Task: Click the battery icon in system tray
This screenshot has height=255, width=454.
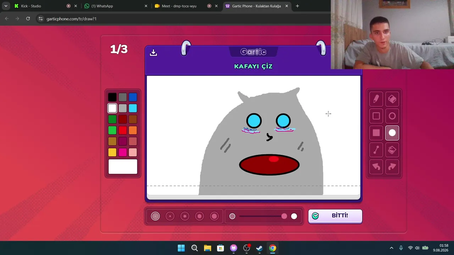Action: tap(425, 248)
